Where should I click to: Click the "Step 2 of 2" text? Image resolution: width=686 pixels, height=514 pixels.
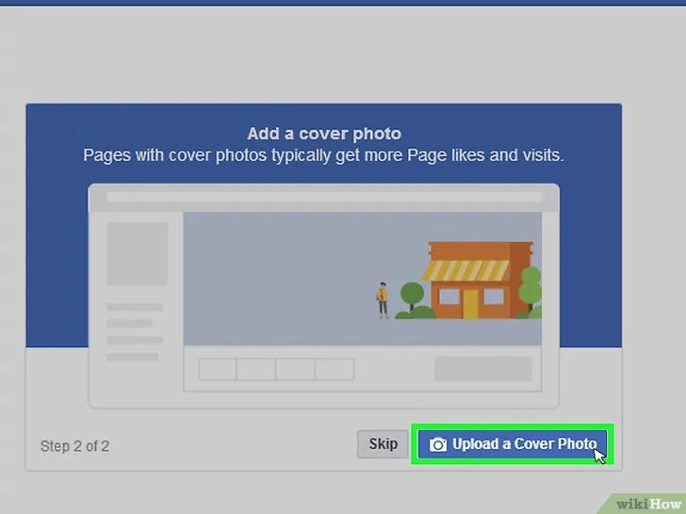pos(74,446)
